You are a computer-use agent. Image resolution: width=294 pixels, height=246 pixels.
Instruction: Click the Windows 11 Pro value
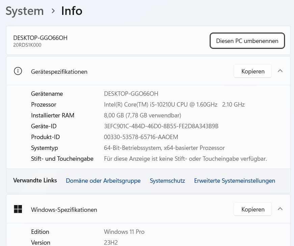pyautogui.click(x=124, y=232)
